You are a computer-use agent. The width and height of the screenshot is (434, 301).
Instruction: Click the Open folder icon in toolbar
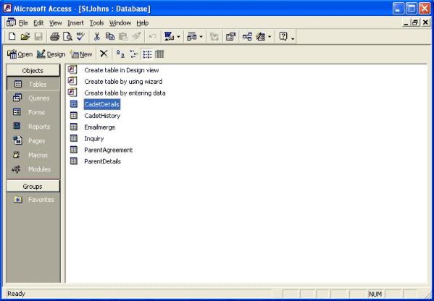pyautogui.click(x=25, y=36)
